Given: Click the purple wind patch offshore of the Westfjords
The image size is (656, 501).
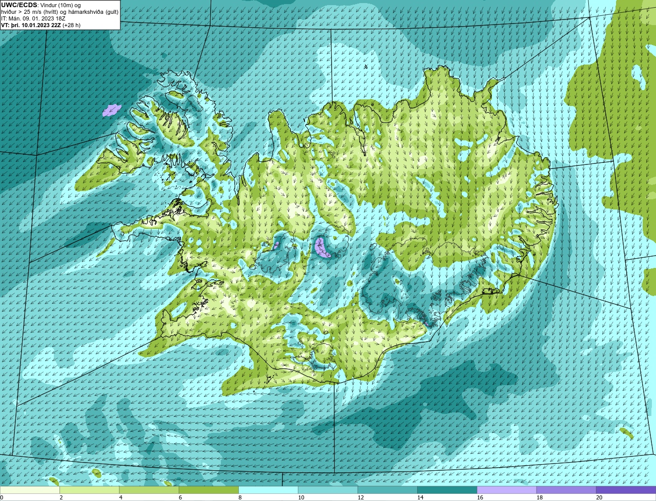Looking at the screenshot, I should point(112,110).
